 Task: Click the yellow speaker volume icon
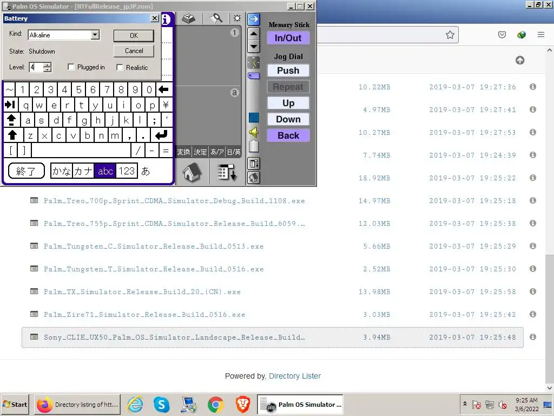(253, 132)
